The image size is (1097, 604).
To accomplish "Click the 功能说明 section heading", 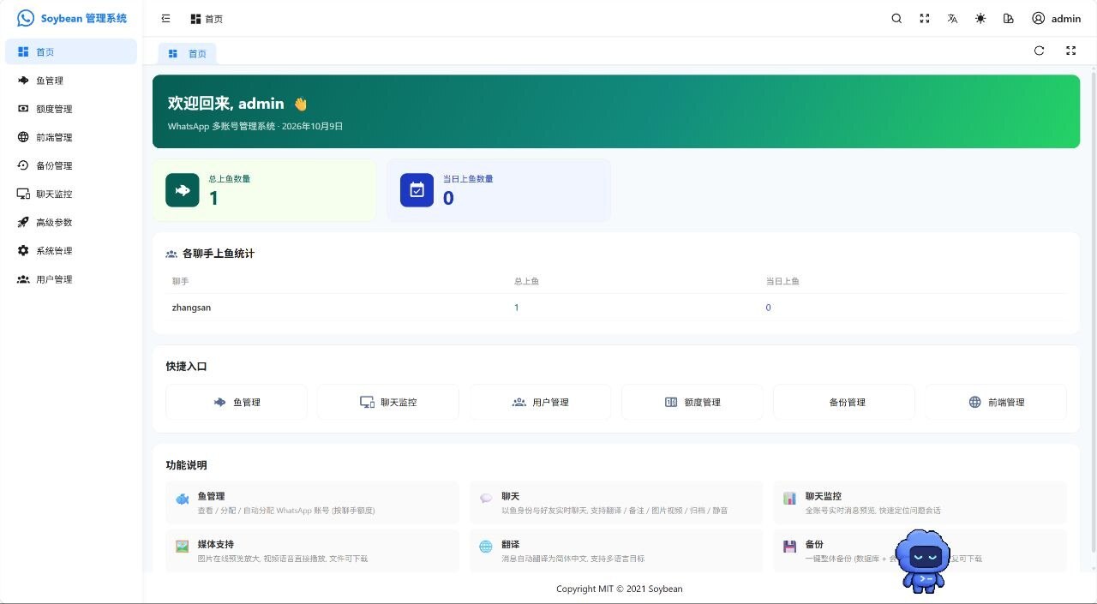I will [187, 465].
